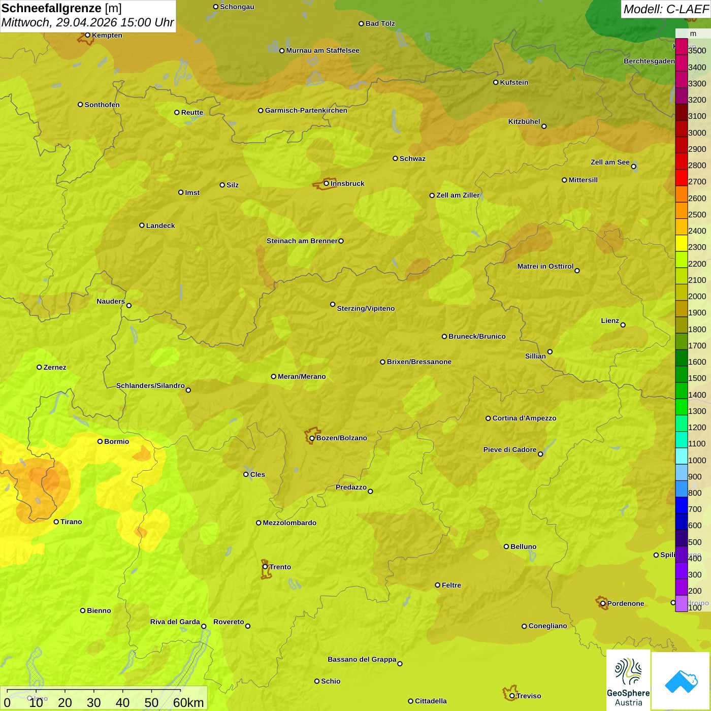Screen dimensions: 711x711
Task: Click the 'Steinach am Brenner' map label
Action: pyautogui.click(x=302, y=241)
